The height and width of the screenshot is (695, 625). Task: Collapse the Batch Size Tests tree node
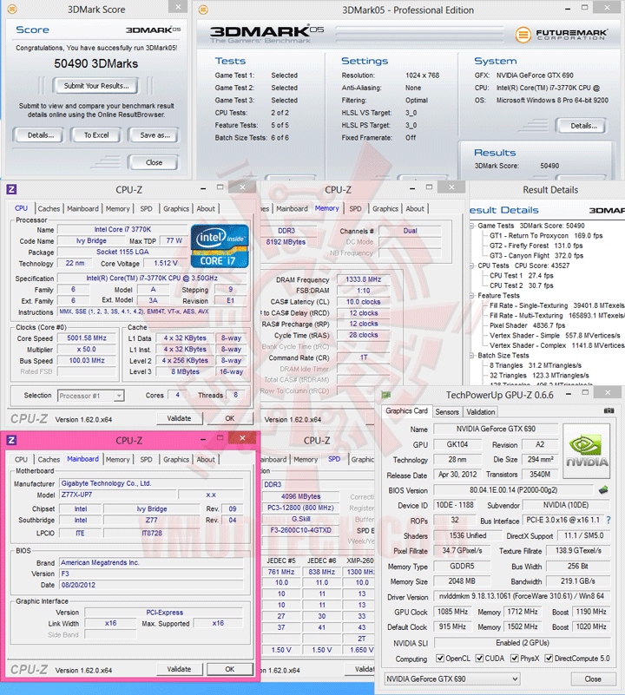pyautogui.click(x=472, y=356)
